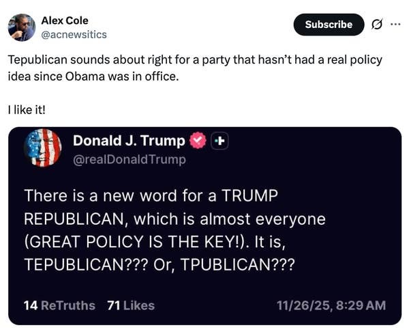Click the Donald J. Trump name in the quoted post
This screenshot has width=409, height=332.
pyautogui.click(x=128, y=141)
